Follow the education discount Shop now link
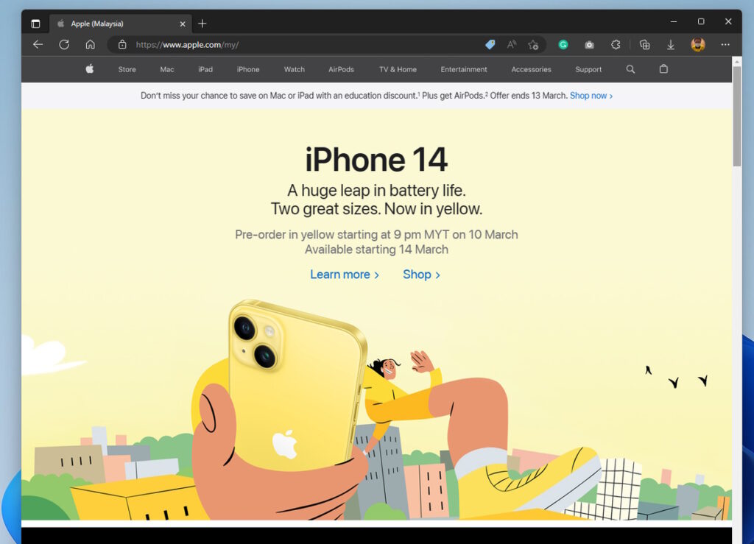The image size is (754, 544). [x=591, y=96]
